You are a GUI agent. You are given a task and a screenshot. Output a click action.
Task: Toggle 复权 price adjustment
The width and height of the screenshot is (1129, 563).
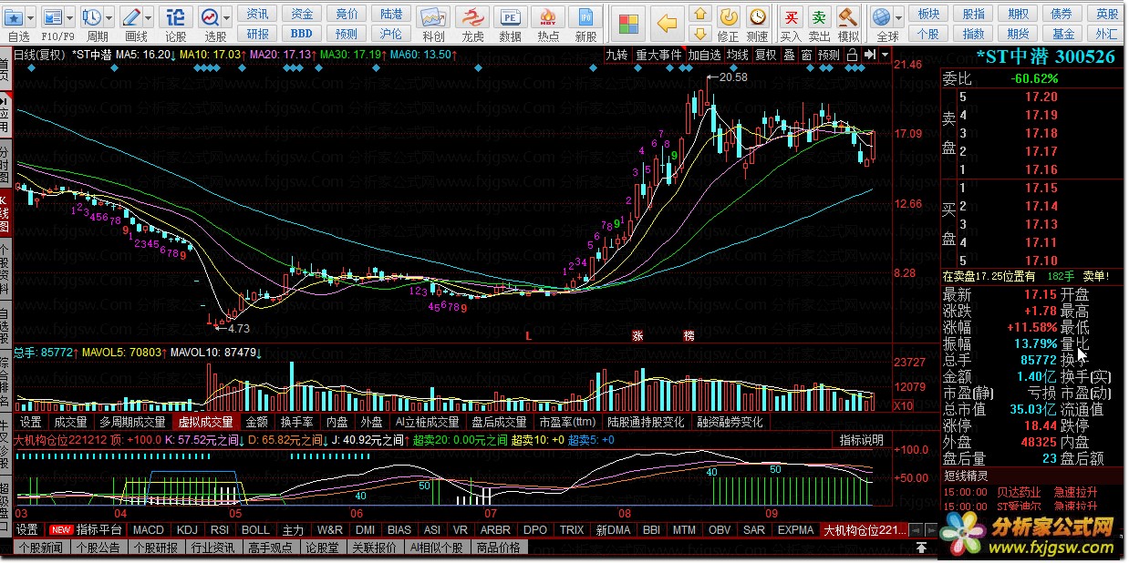[766, 55]
